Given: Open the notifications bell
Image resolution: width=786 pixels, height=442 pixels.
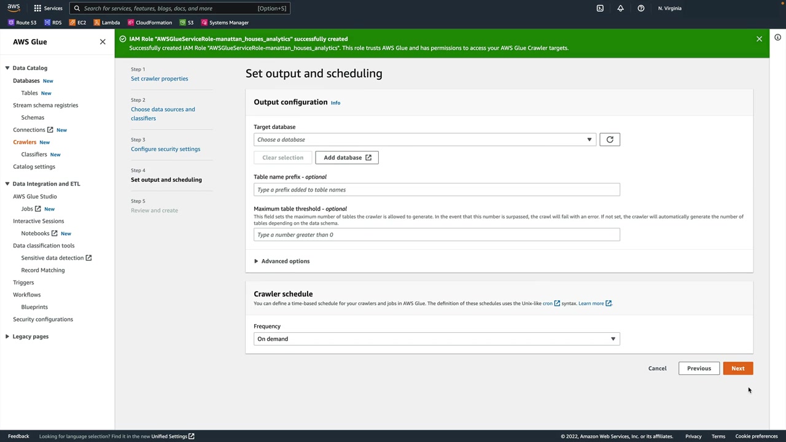Looking at the screenshot, I should point(620,9).
